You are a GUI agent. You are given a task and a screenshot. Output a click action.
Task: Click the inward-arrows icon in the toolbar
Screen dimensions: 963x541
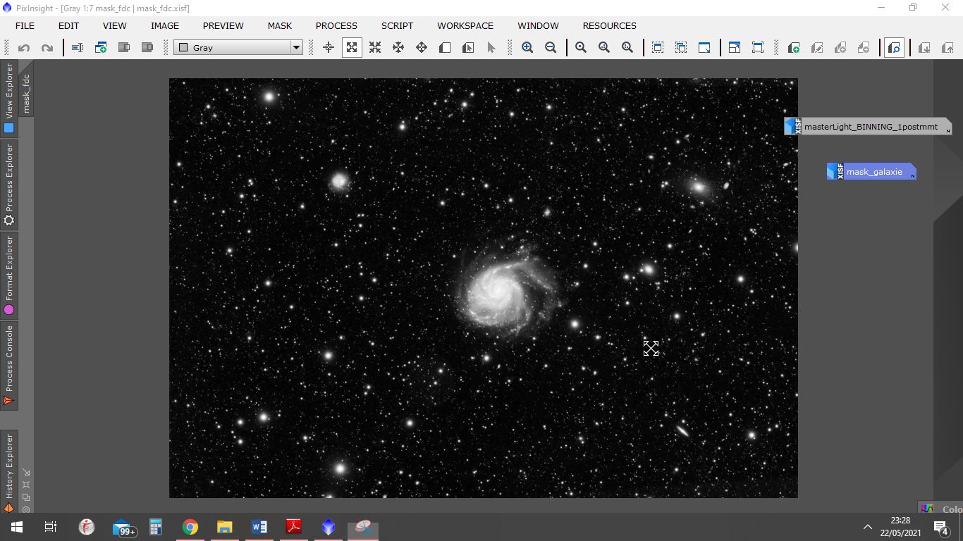coord(375,48)
